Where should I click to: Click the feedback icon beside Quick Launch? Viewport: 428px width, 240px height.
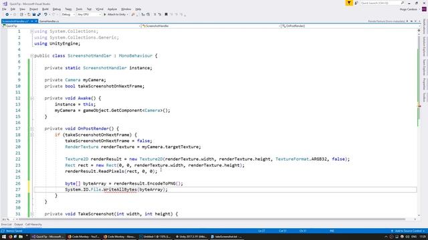pyautogui.click(x=356, y=3)
